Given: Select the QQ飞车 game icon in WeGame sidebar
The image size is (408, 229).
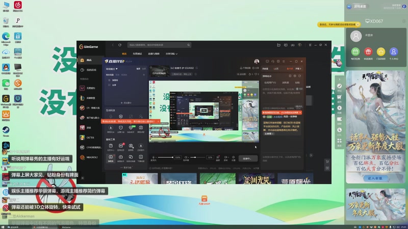Looking at the screenshot, I should (82, 137).
